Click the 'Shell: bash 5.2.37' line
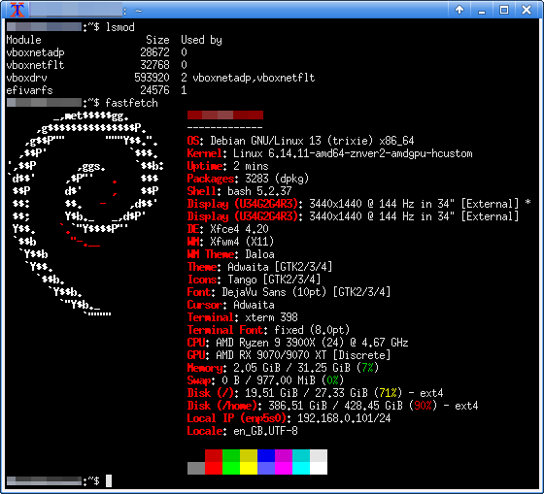 239,191
